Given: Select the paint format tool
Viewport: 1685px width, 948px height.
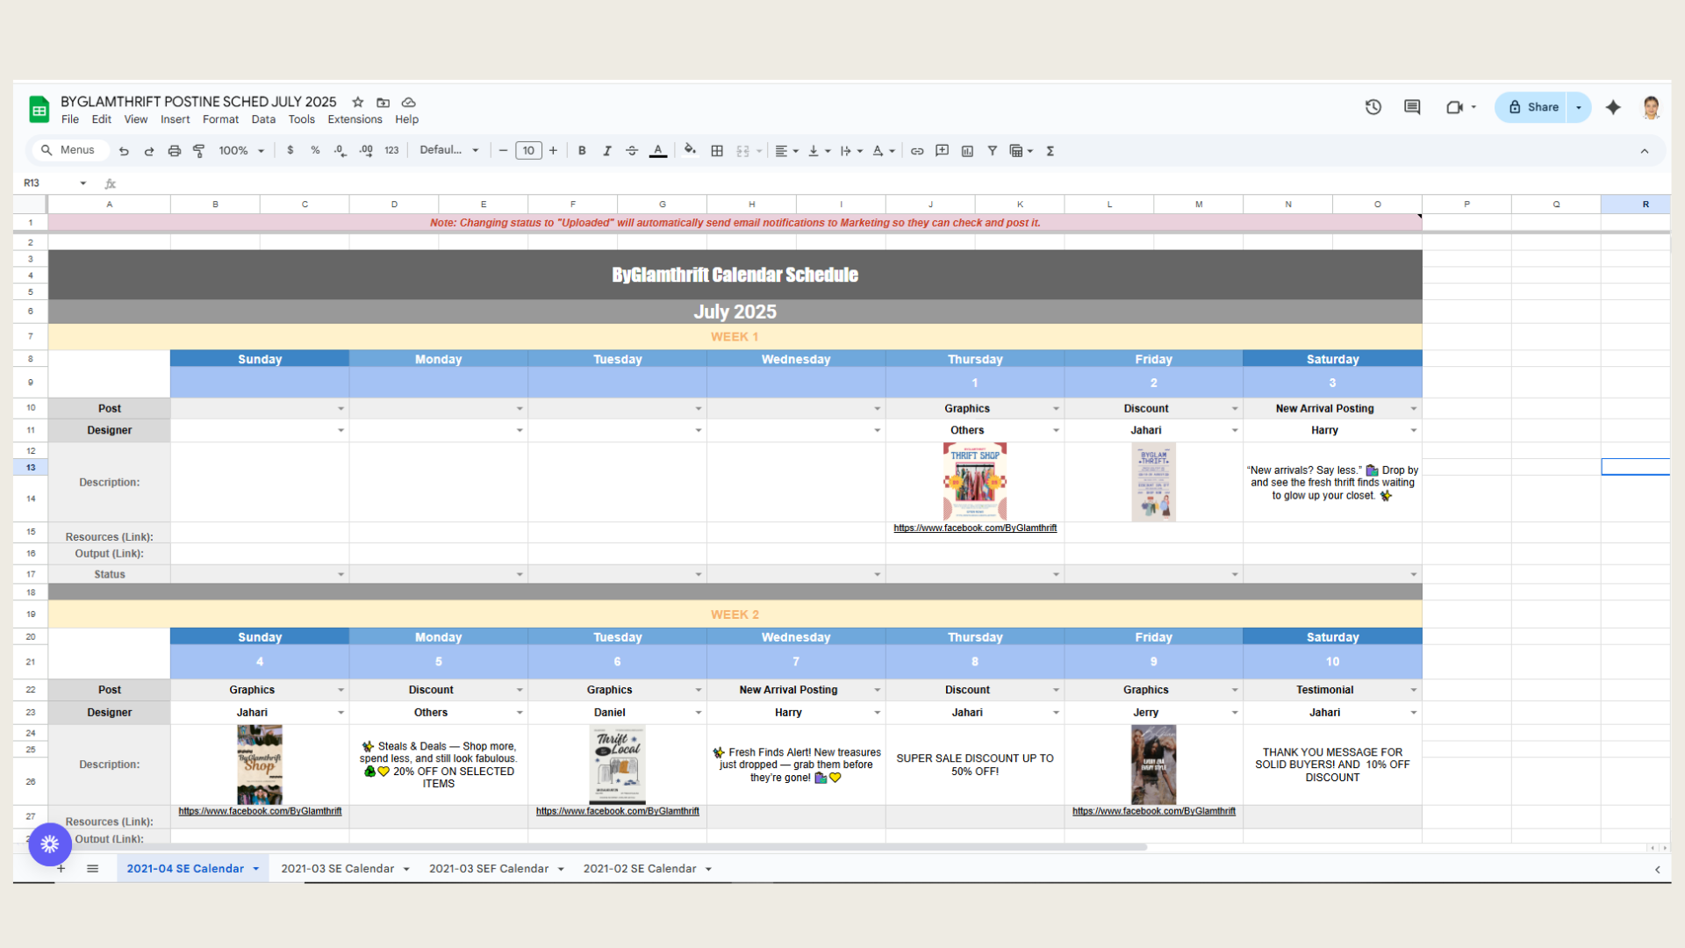Looking at the screenshot, I should click(199, 151).
